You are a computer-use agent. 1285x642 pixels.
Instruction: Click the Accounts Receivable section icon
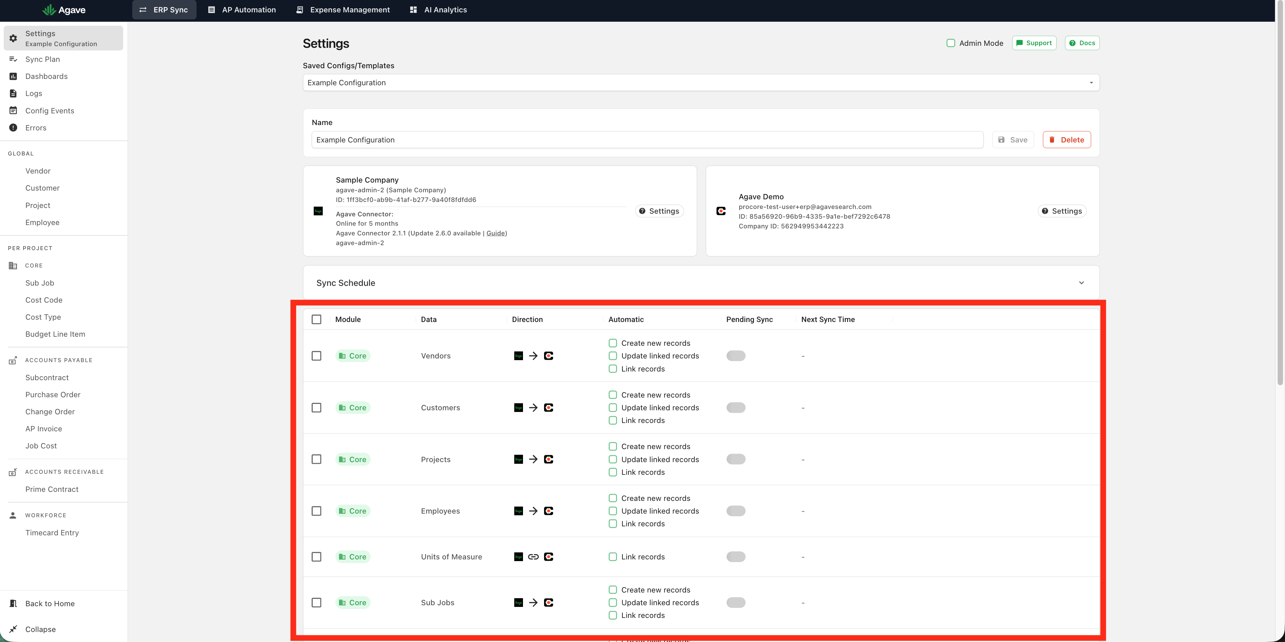tap(13, 472)
